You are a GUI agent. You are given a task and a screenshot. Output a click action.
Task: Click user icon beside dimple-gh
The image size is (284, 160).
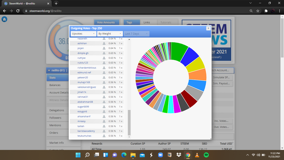[x=104, y=53]
